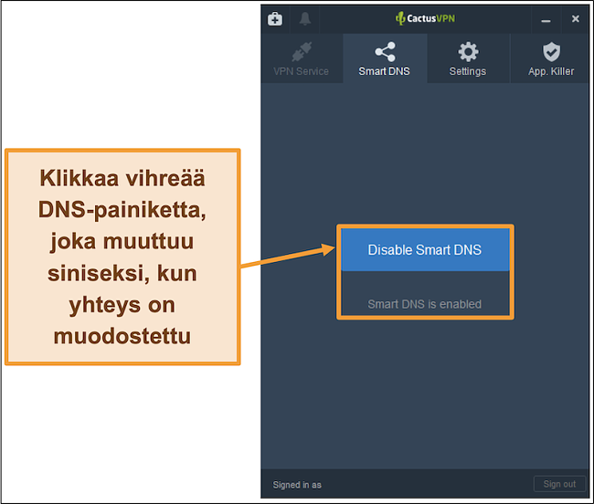Click the 'Smart DNS is enabled' status text

pyautogui.click(x=425, y=304)
